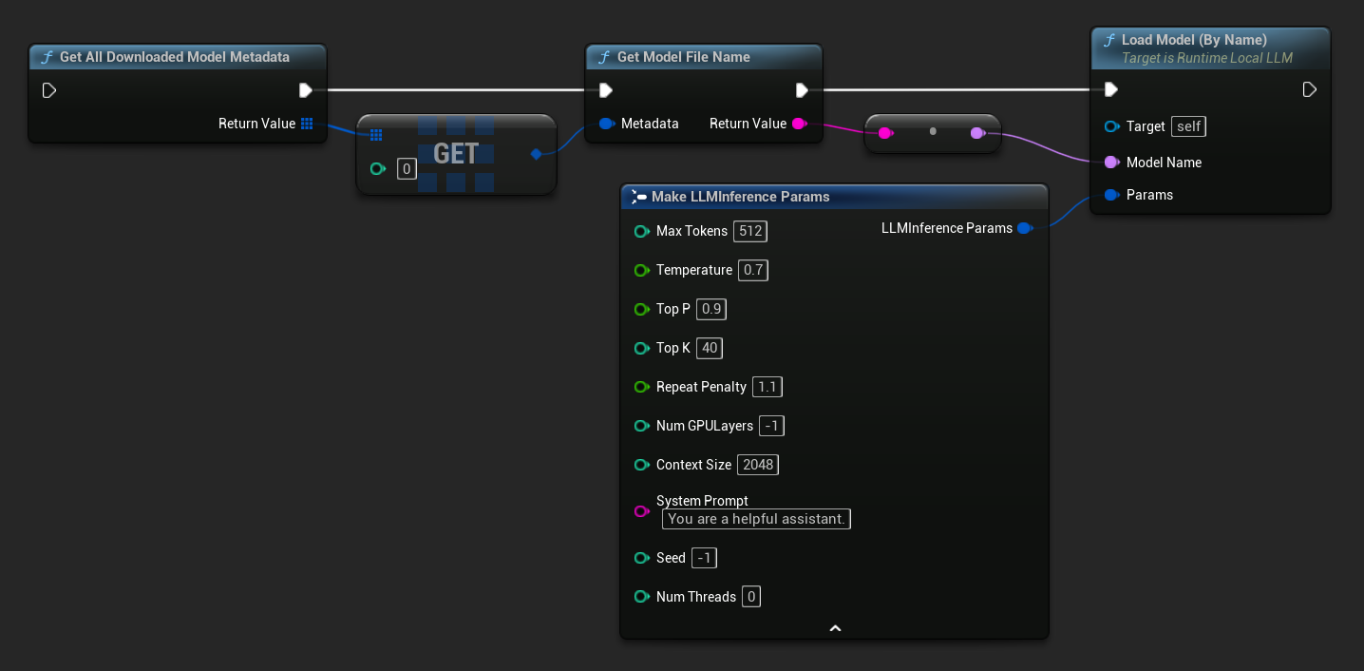Click the index field showing 0 on GET node

click(x=407, y=168)
